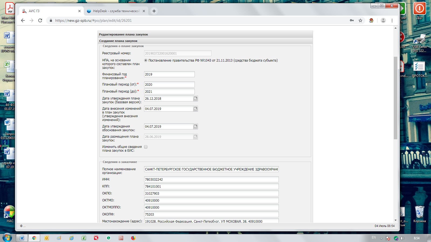The width and height of the screenshot is (431, 242).
Task: Bookmark this page with the star icon
Action: pyautogui.click(x=360, y=20)
